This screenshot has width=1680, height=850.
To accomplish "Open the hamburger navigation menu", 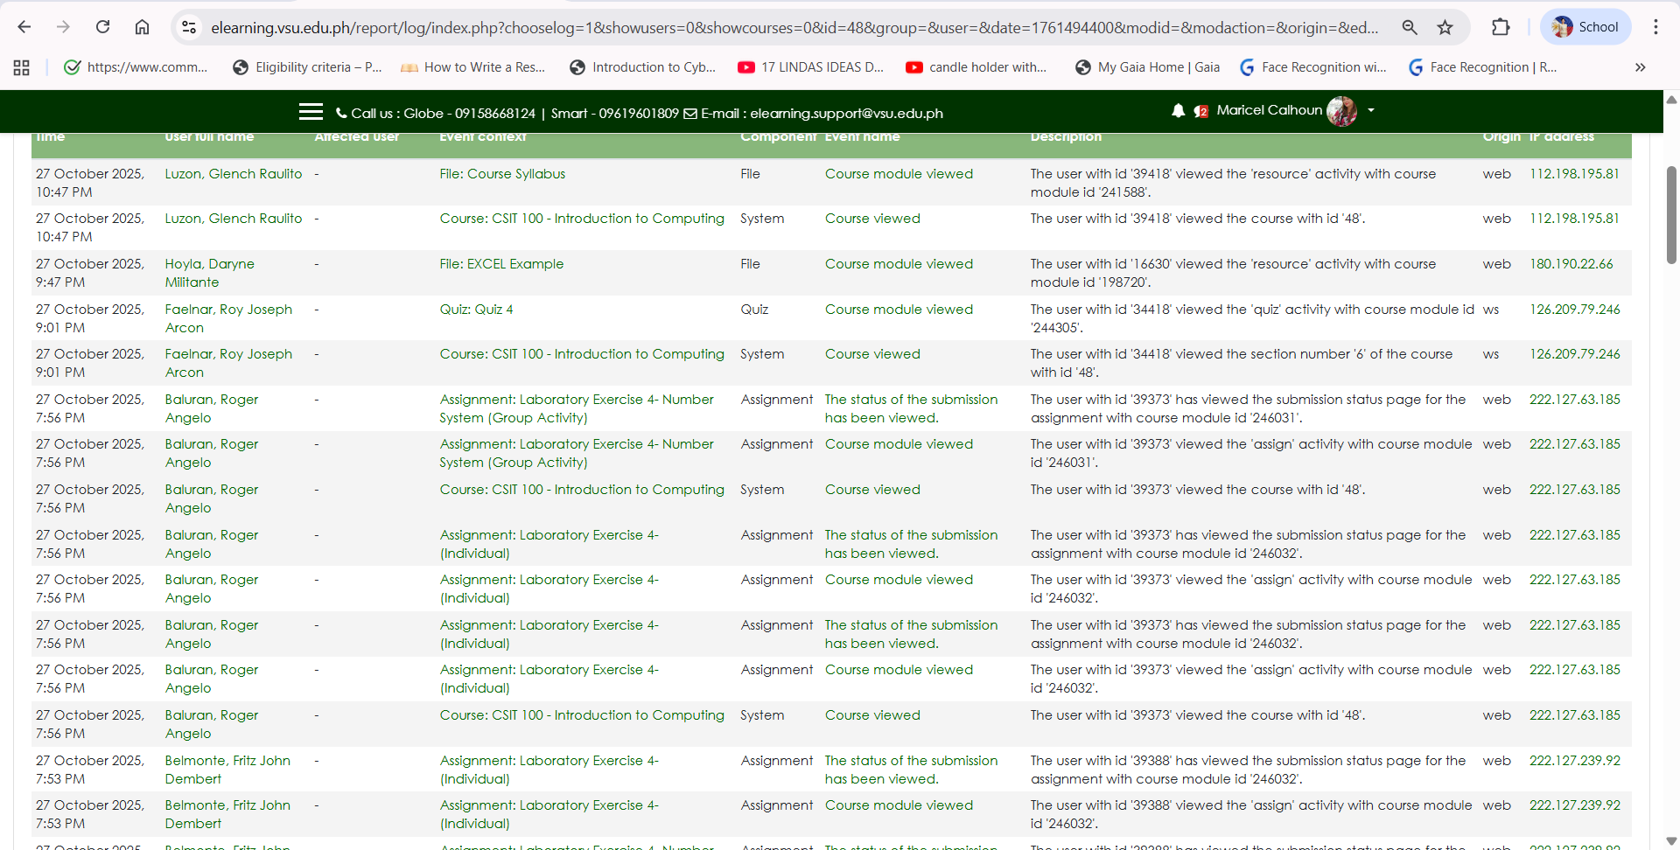I will pyautogui.click(x=311, y=112).
